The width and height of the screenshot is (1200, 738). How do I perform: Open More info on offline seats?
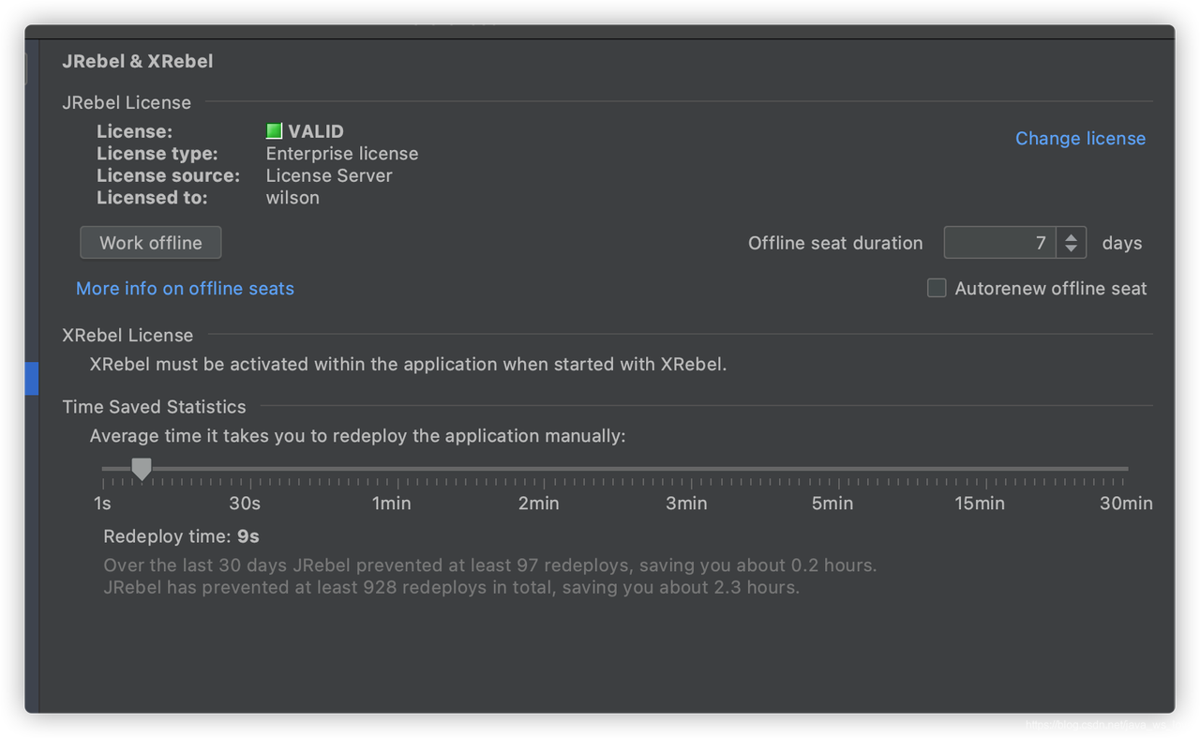coord(185,289)
